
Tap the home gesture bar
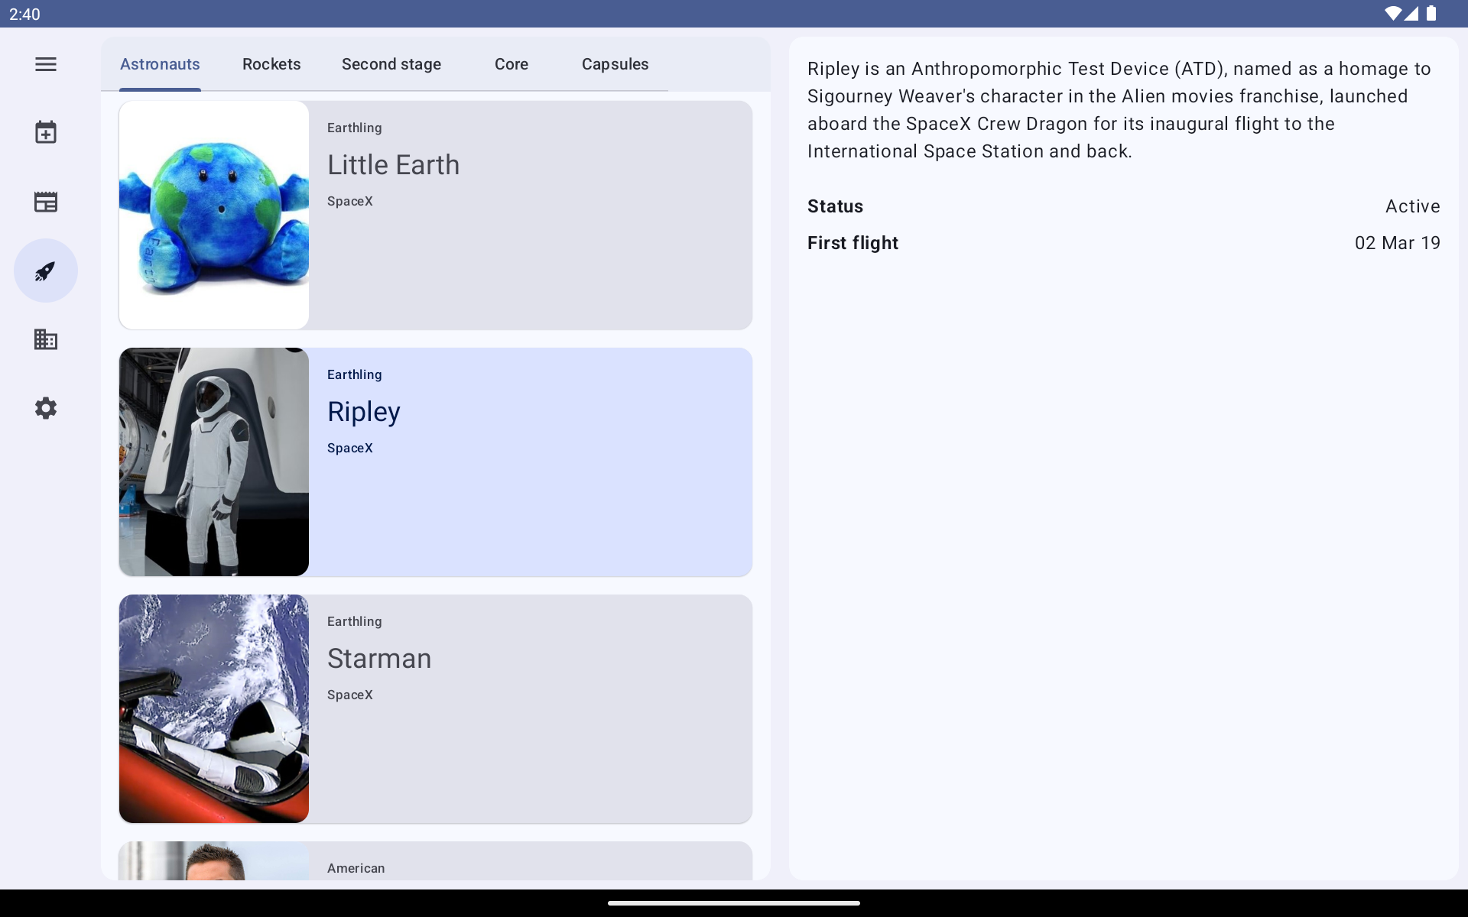734,903
